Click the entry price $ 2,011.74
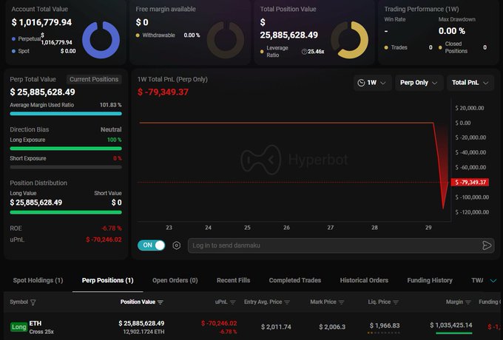The image size is (503, 340). [x=276, y=327]
